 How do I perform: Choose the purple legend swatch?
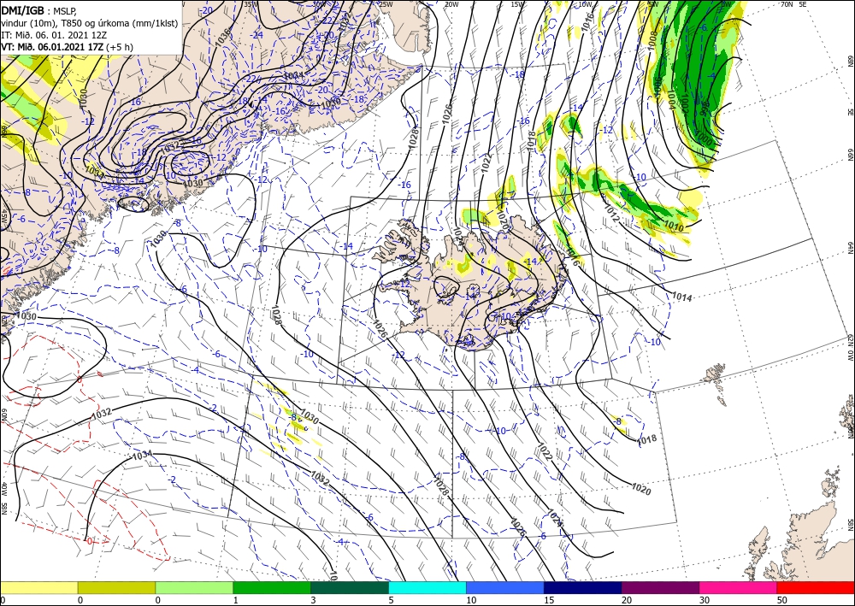click(660, 587)
